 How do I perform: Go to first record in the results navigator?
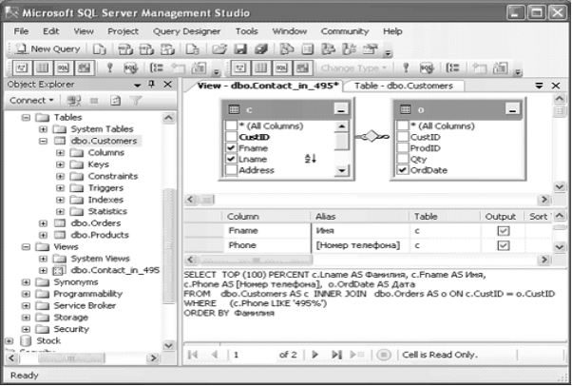tap(193, 355)
